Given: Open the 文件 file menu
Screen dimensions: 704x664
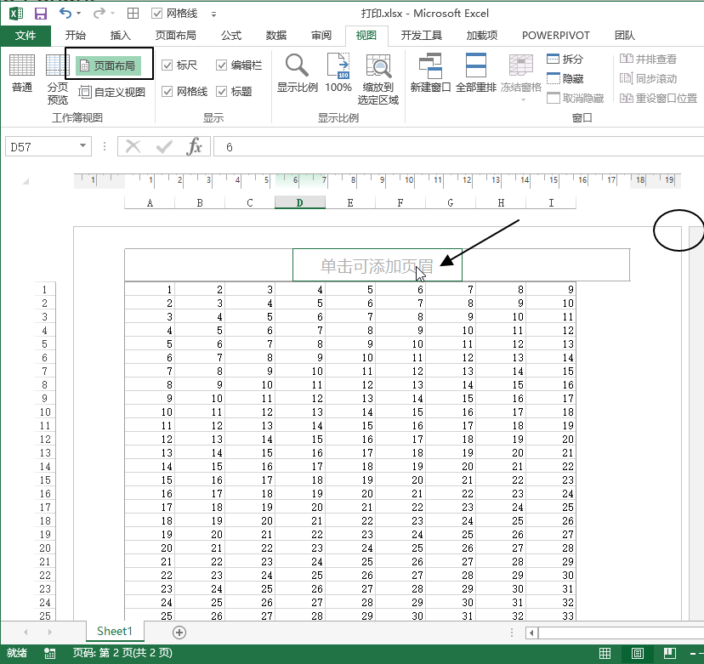Looking at the screenshot, I should pos(26,36).
